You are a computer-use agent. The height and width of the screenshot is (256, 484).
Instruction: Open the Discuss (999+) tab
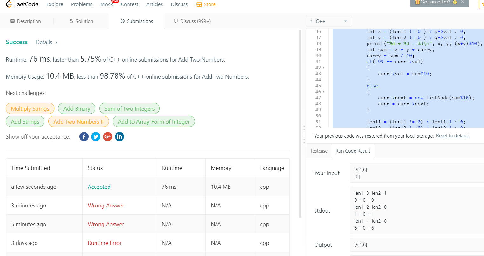point(192,21)
